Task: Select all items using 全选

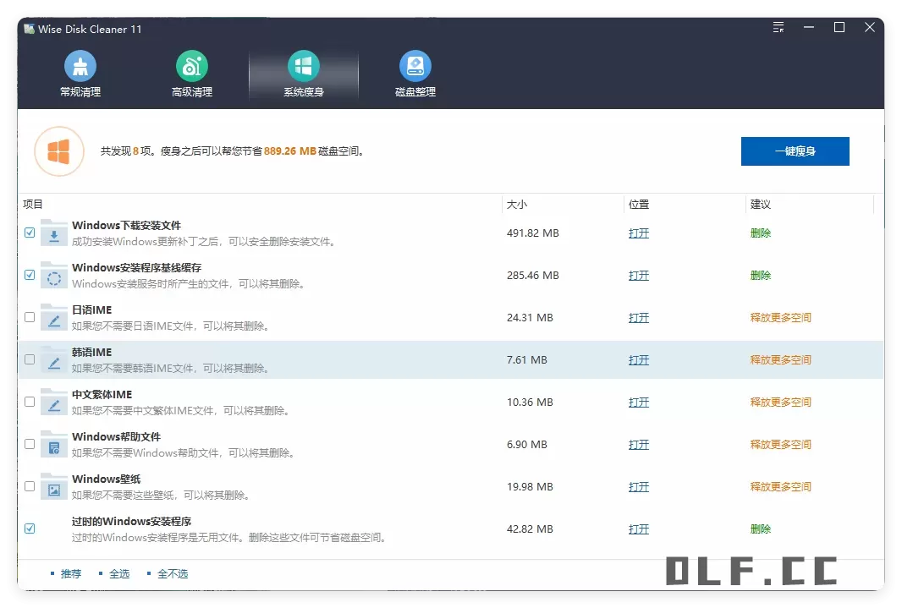Action: point(119,572)
